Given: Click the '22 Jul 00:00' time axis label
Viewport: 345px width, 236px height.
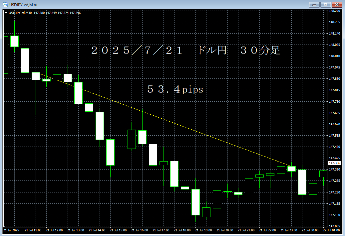Looking at the screenshot, I should point(310,230).
